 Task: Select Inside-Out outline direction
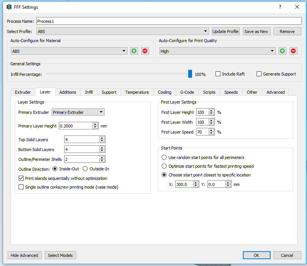pyautogui.click(x=55, y=169)
